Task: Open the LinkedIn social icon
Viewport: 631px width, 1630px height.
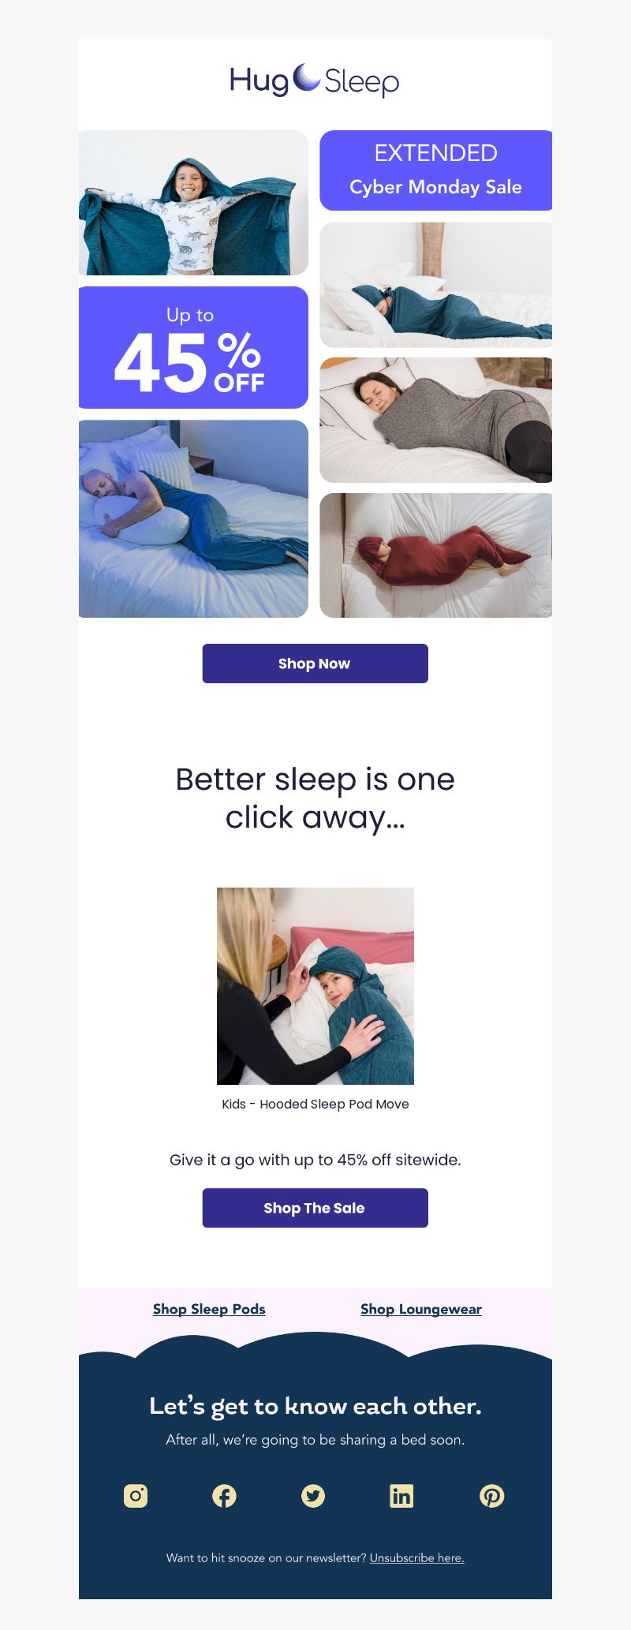Action: (401, 1496)
